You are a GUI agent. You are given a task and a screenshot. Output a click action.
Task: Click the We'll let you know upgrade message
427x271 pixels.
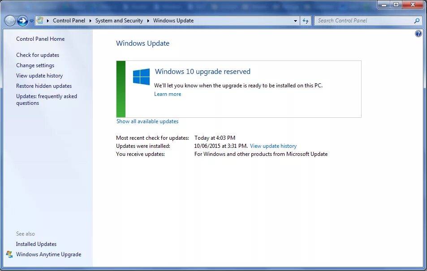click(238, 86)
